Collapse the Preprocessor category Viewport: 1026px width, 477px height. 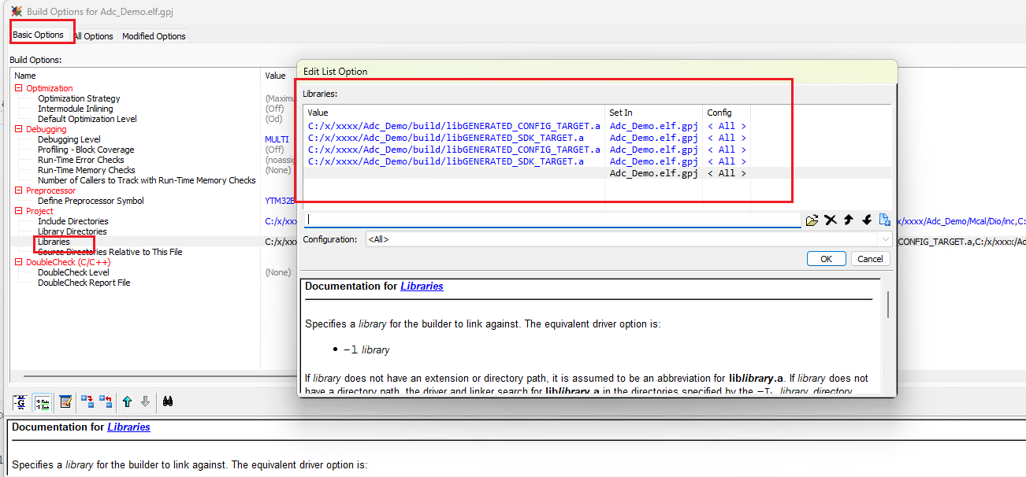tap(19, 190)
